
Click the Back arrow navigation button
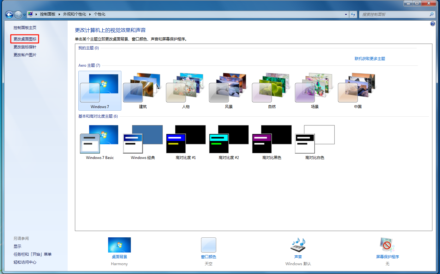pos(9,14)
